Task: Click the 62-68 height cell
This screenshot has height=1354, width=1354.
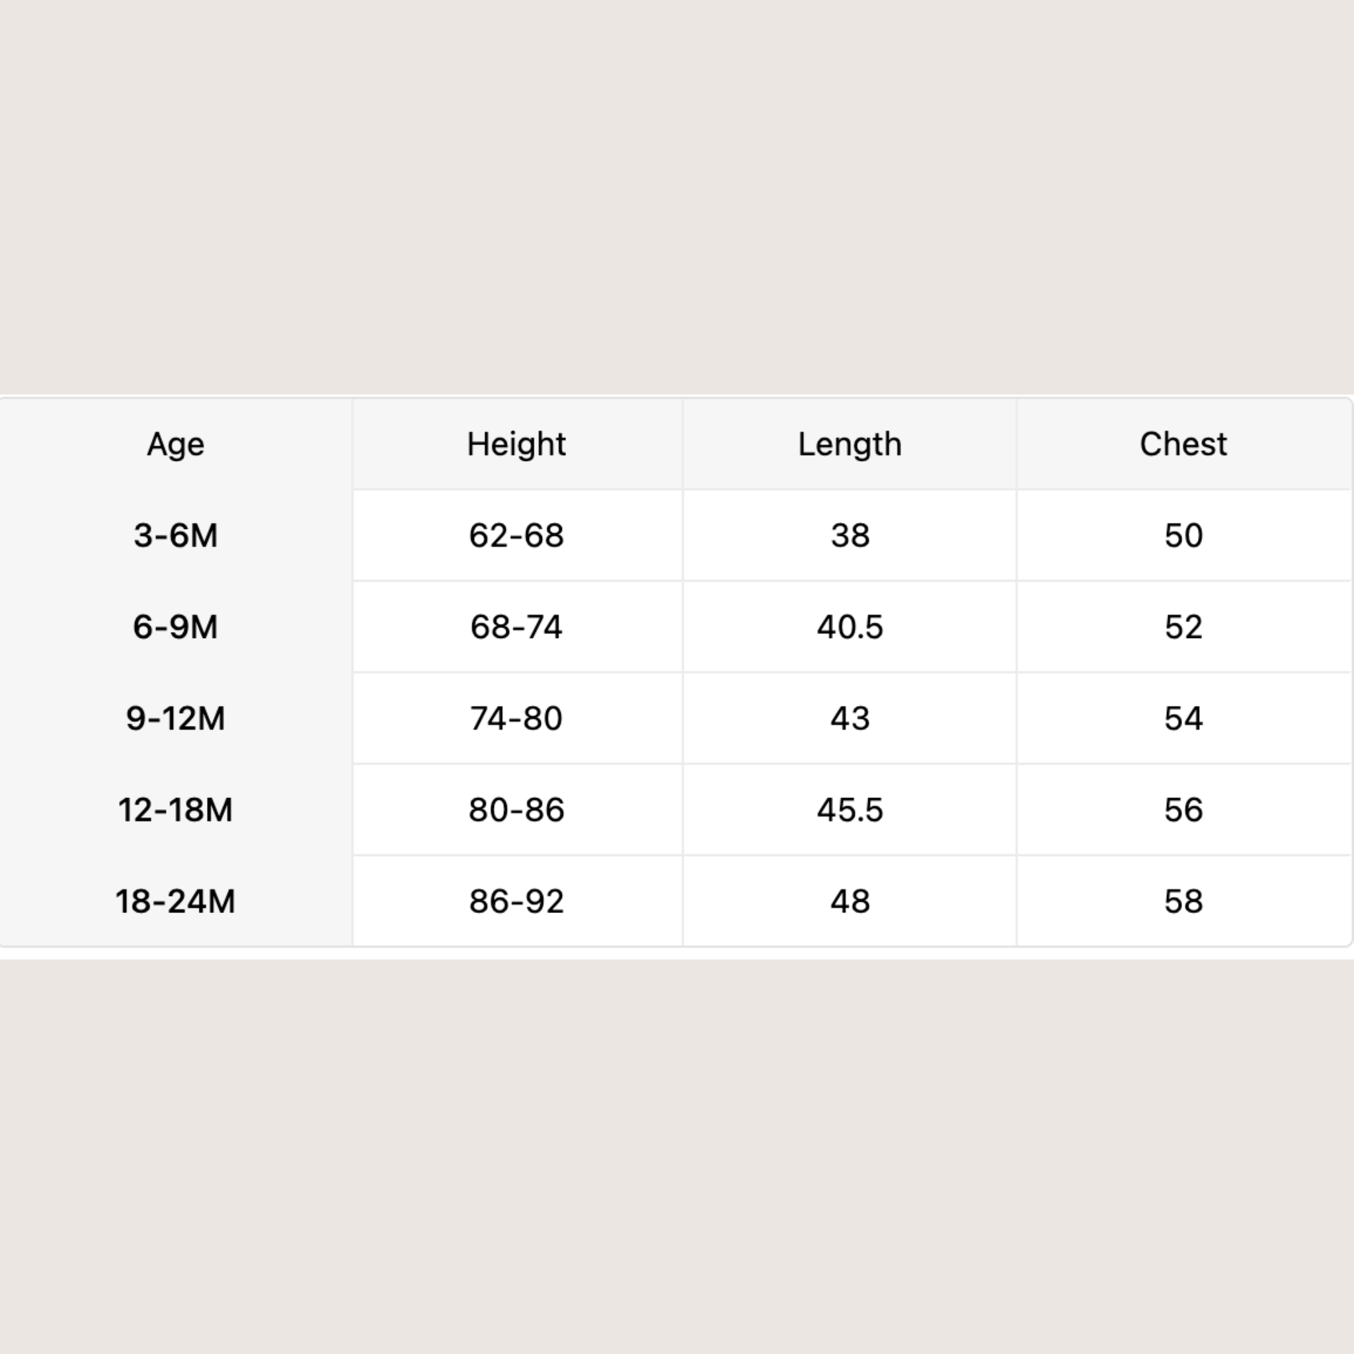Action: [x=516, y=536]
